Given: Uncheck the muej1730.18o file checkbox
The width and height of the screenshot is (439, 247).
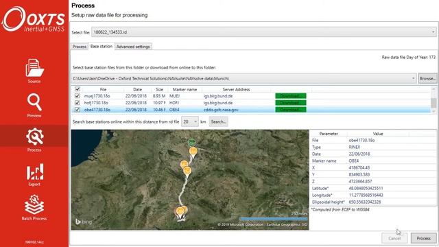Looking at the screenshot, I should tap(78, 96).
